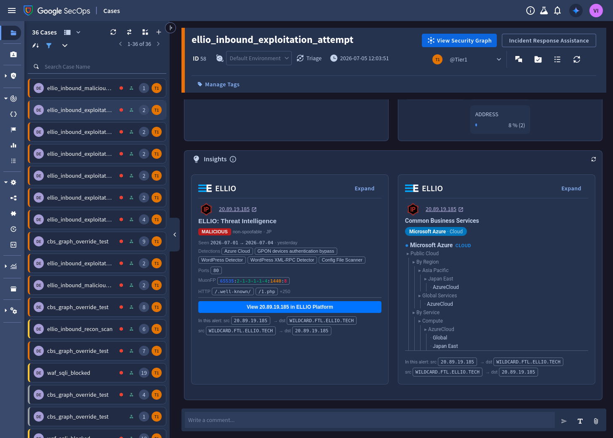Open the case list view dropdown chevron

78,32
